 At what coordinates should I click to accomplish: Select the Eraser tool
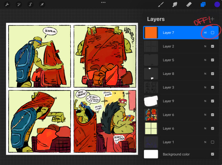189,5
